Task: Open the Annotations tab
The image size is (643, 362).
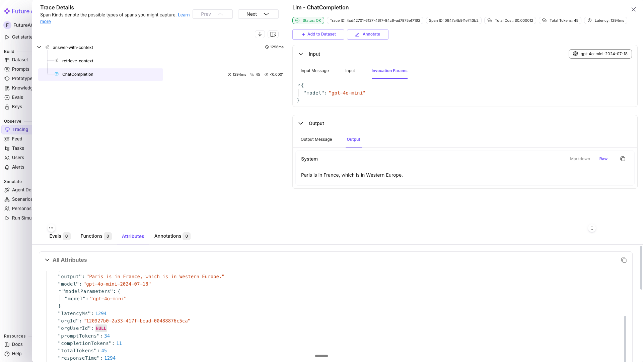Action: [168, 236]
